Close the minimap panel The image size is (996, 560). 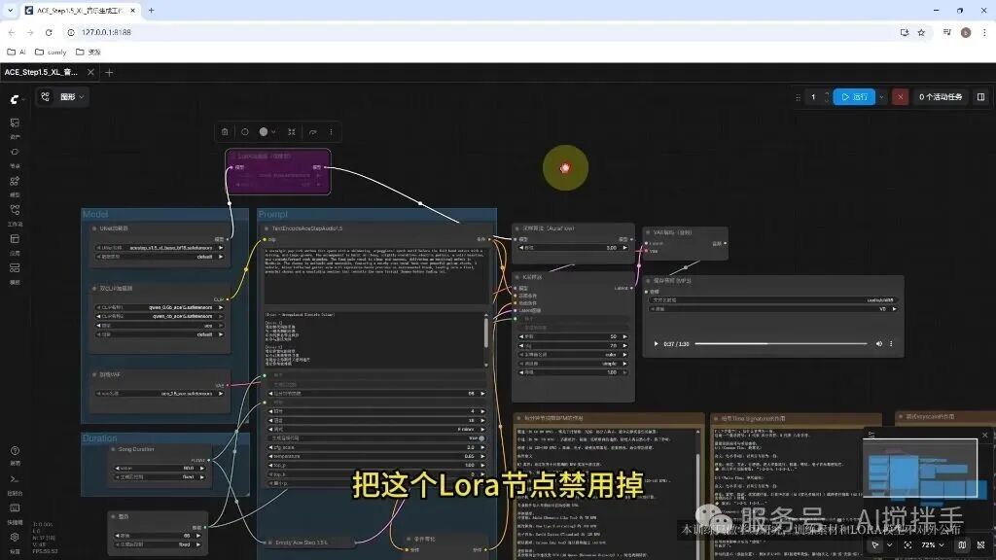[985, 435]
